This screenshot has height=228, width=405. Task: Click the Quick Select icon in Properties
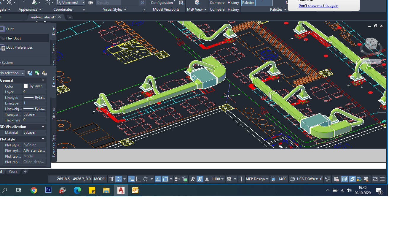point(44,73)
